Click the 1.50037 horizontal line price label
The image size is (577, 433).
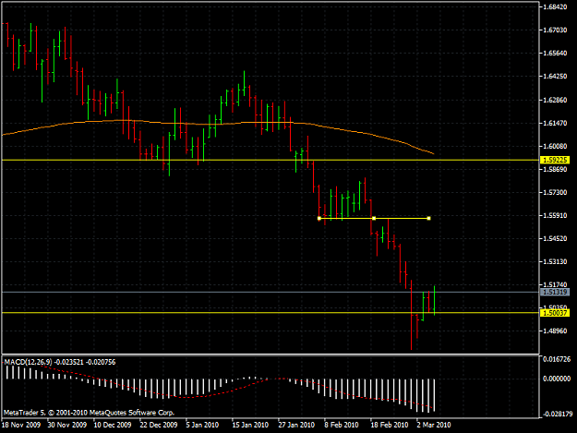point(555,313)
